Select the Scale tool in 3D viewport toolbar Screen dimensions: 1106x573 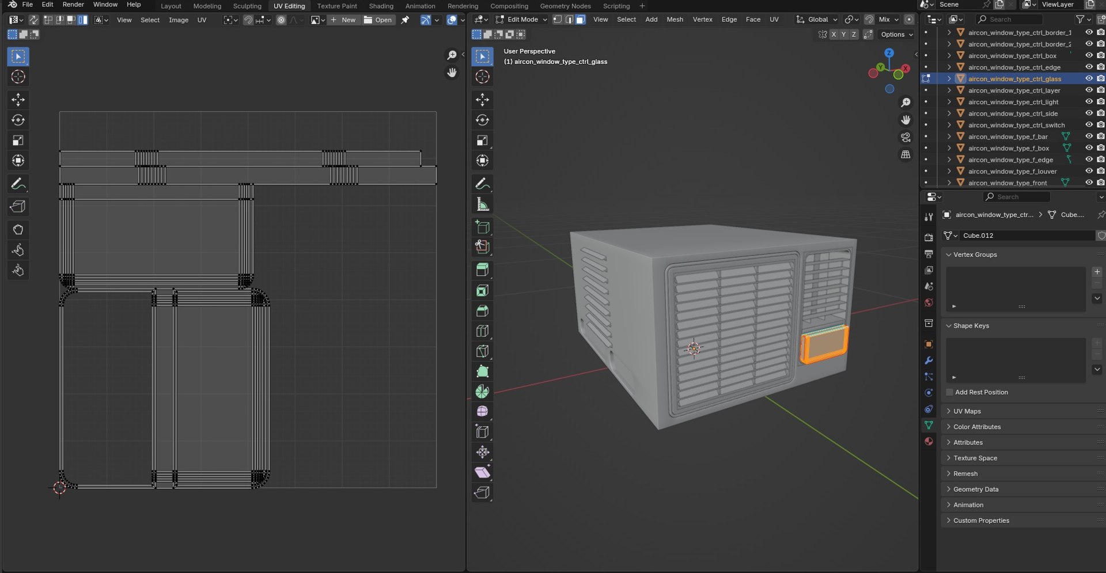pyautogui.click(x=482, y=140)
